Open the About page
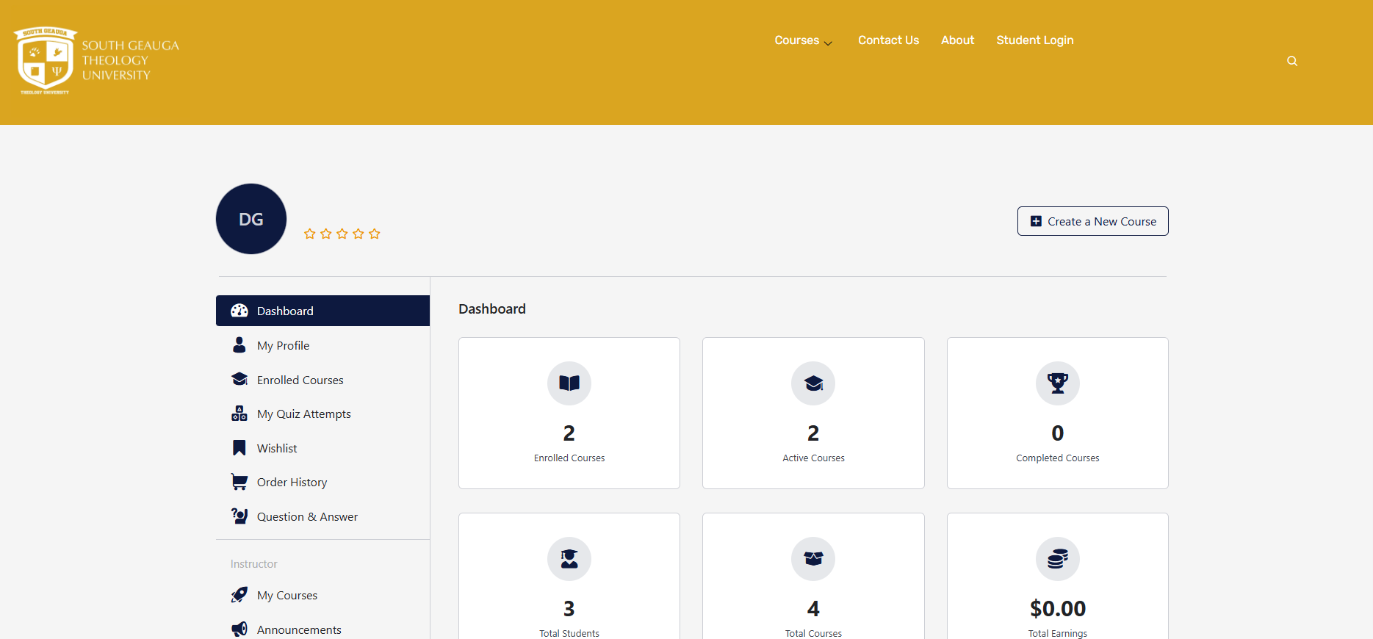This screenshot has height=639, width=1373. [x=957, y=40]
